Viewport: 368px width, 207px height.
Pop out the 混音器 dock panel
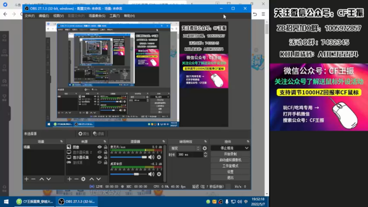tap(164, 142)
